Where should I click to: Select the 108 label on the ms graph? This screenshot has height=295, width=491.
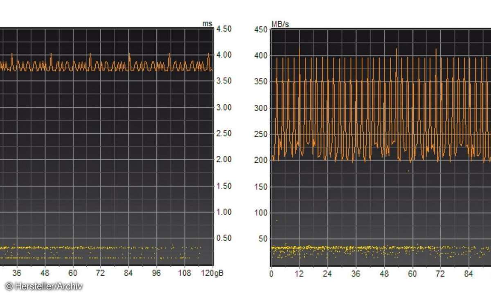(185, 272)
